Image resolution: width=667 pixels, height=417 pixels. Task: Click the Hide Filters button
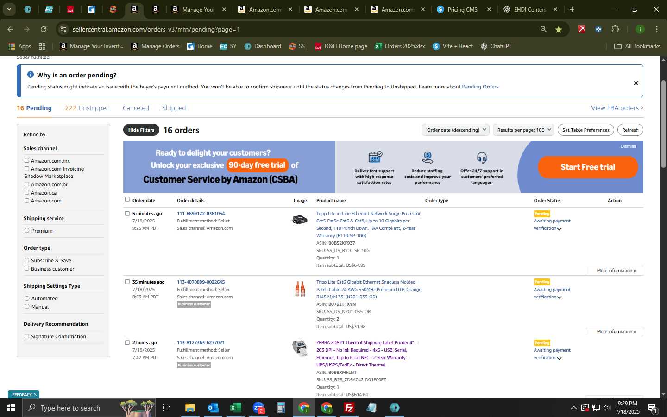141,130
